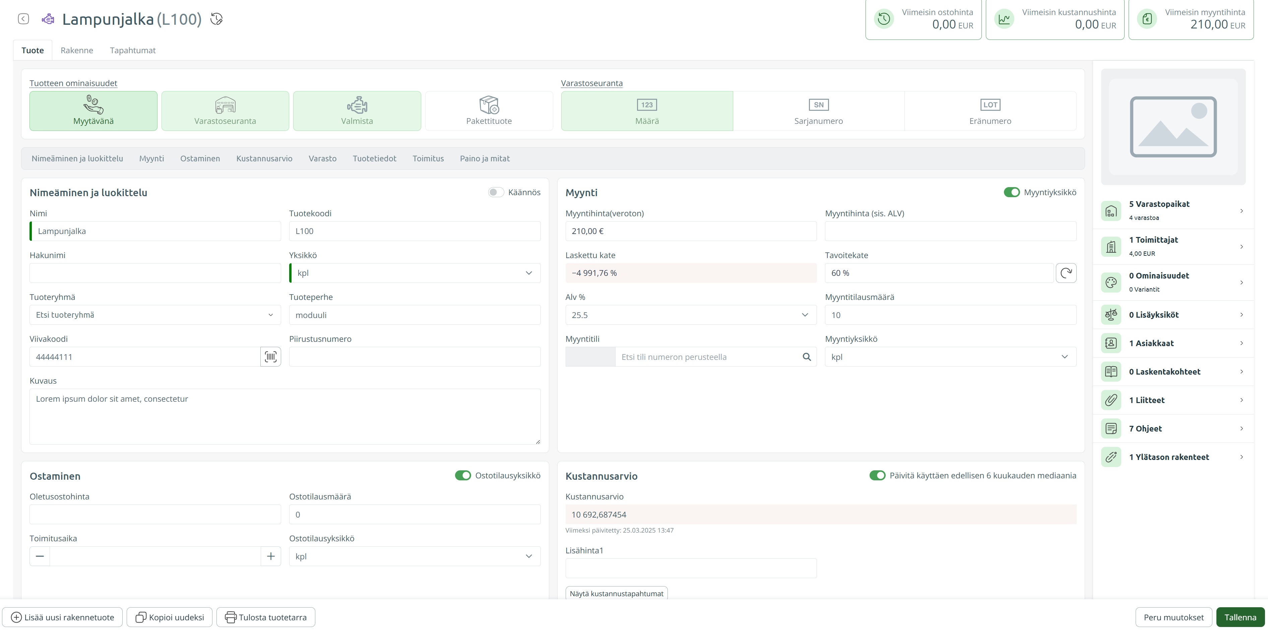Open the Ostotilausyksikkö kpl dropdown

[x=415, y=556]
